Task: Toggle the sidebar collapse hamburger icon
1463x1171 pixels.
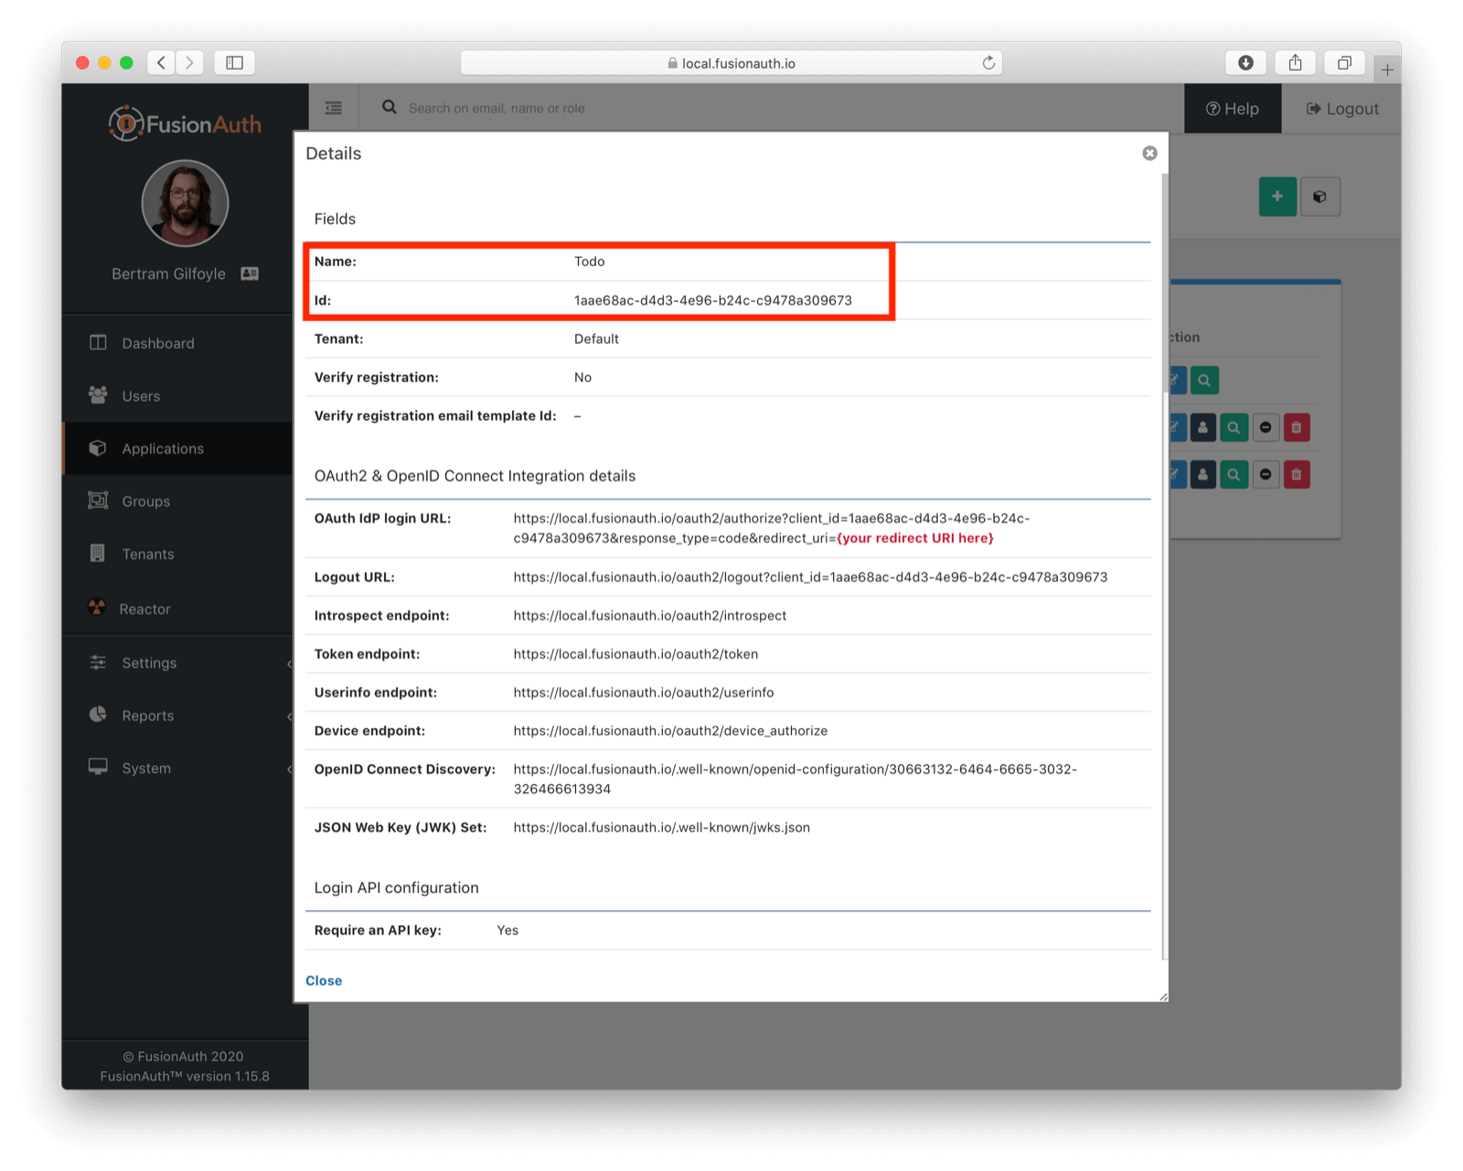Action: click(334, 108)
